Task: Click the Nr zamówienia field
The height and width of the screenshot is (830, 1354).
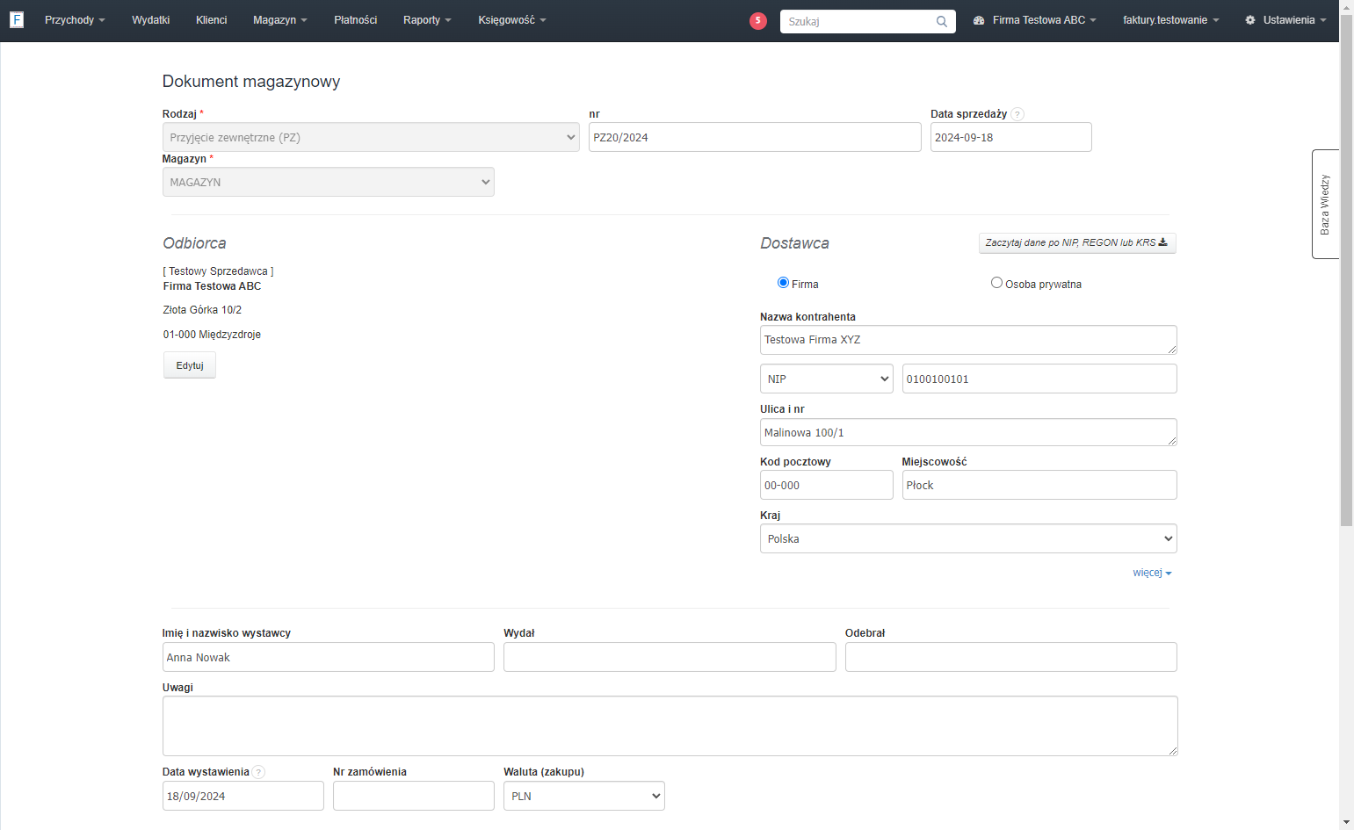Action: tap(414, 796)
